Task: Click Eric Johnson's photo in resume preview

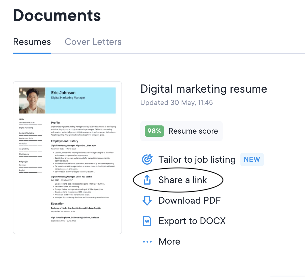Action: click(32, 100)
